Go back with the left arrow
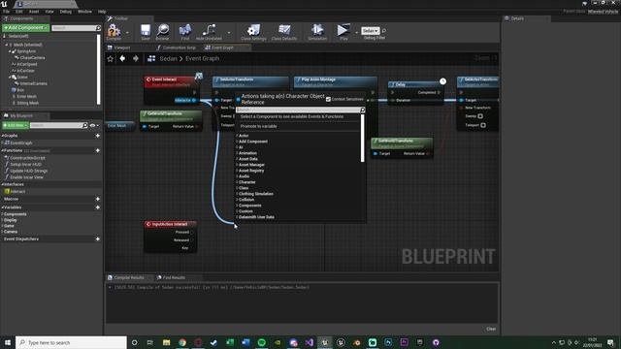621x349 pixels. tap(122, 58)
